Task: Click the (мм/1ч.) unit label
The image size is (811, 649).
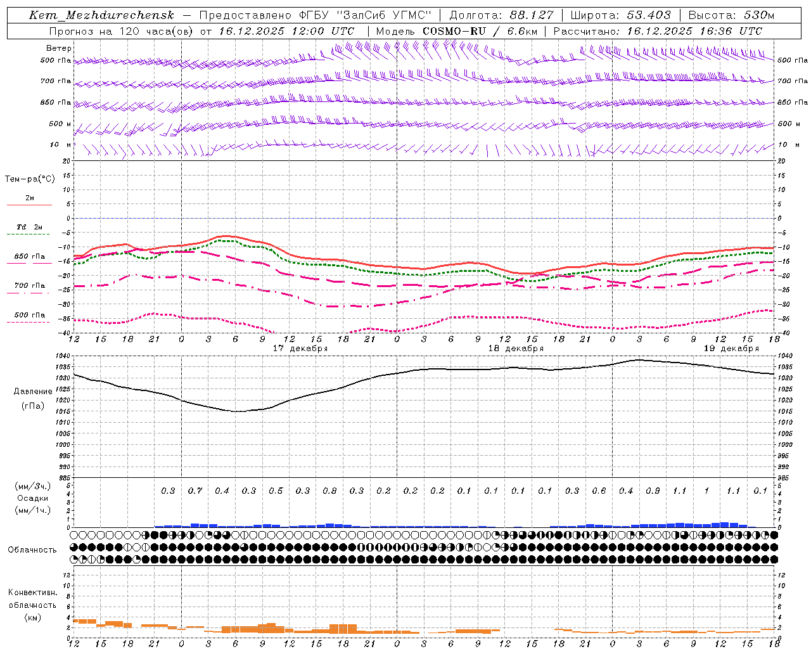Action: [33, 510]
